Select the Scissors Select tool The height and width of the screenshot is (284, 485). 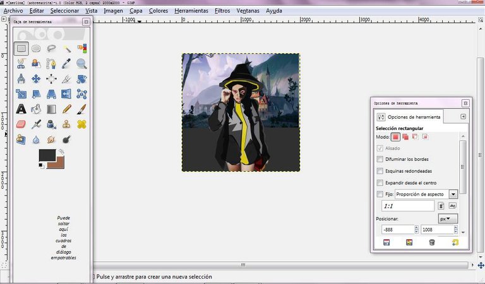[21, 64]
